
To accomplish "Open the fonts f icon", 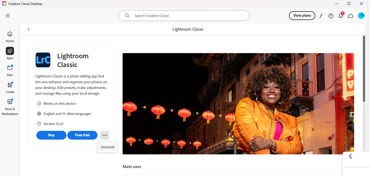I will point(321,16).
